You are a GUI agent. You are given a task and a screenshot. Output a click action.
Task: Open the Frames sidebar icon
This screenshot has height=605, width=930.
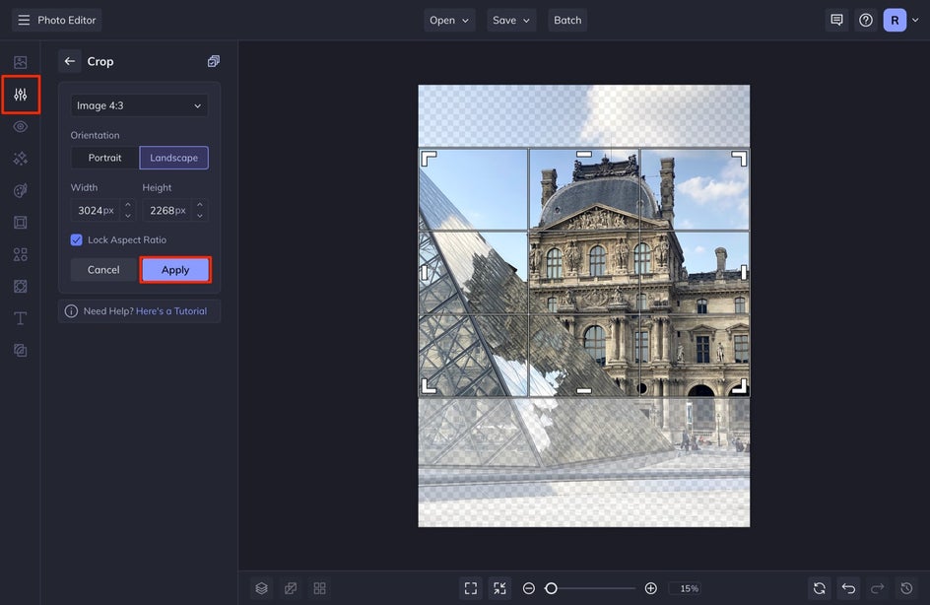(x=20, y=223)
